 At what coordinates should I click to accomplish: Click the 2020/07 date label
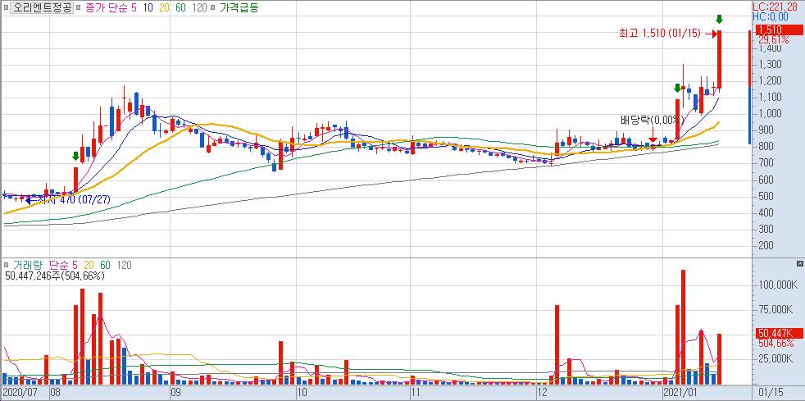point(21,393)
